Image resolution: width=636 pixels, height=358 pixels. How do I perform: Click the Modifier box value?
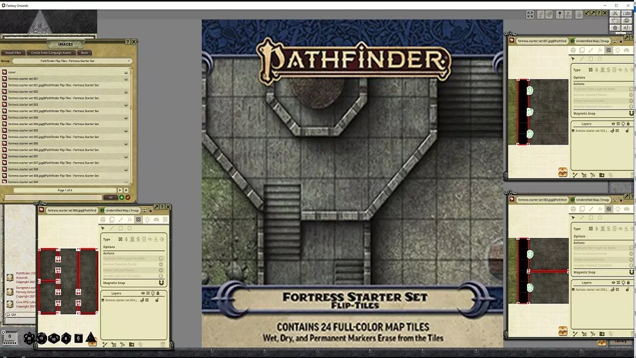9,337
